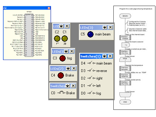The height and width of the screenshot is (117, 156).
Task: Click the 'Start up the internet board' comment
Action: [x=135, y=34]
